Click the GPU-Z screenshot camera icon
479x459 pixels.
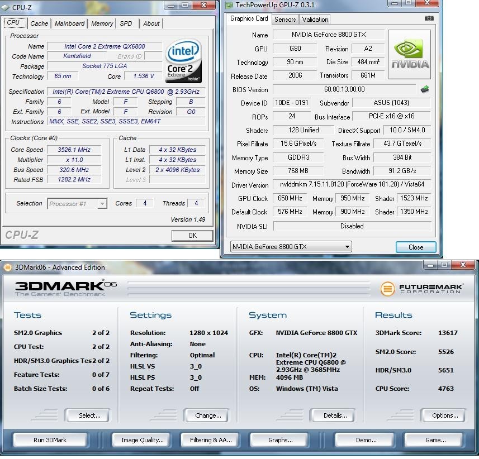(x=429, y=18)
